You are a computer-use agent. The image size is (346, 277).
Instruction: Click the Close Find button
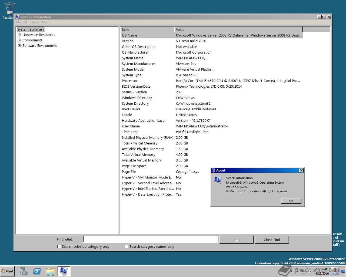(x=272, y=240)
